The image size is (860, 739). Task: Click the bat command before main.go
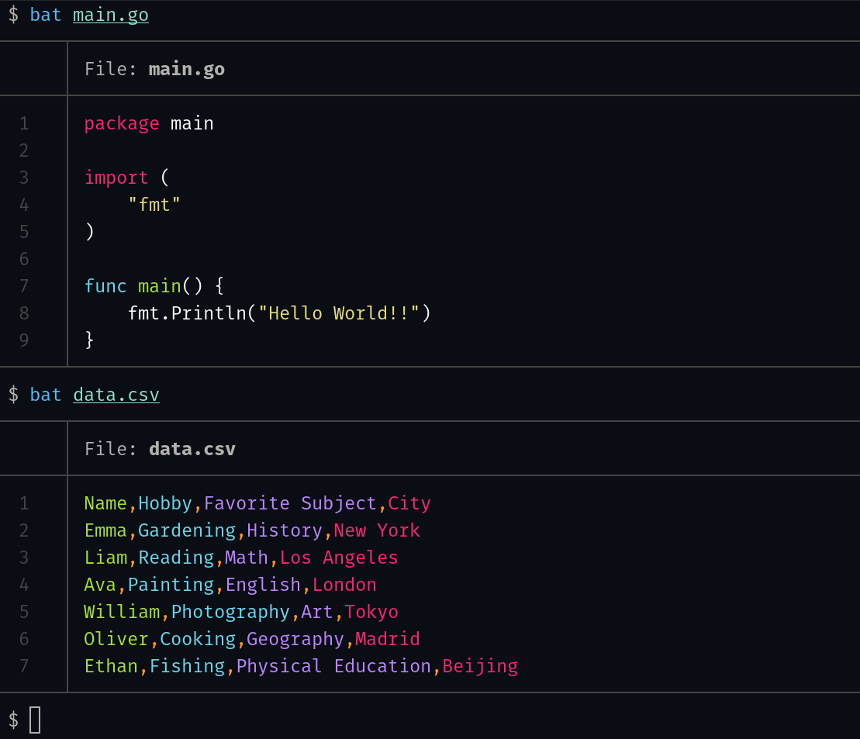(46, 16)
